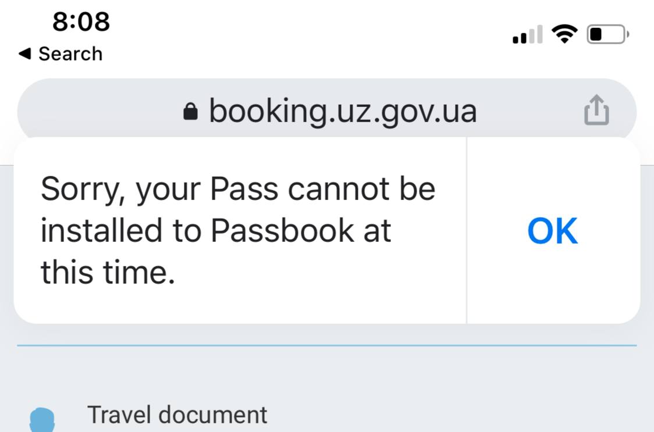Tap the word Passbook in the alert
Viewport: 654px width, 432px height.
pyautogui.click(x=282, y=230)
